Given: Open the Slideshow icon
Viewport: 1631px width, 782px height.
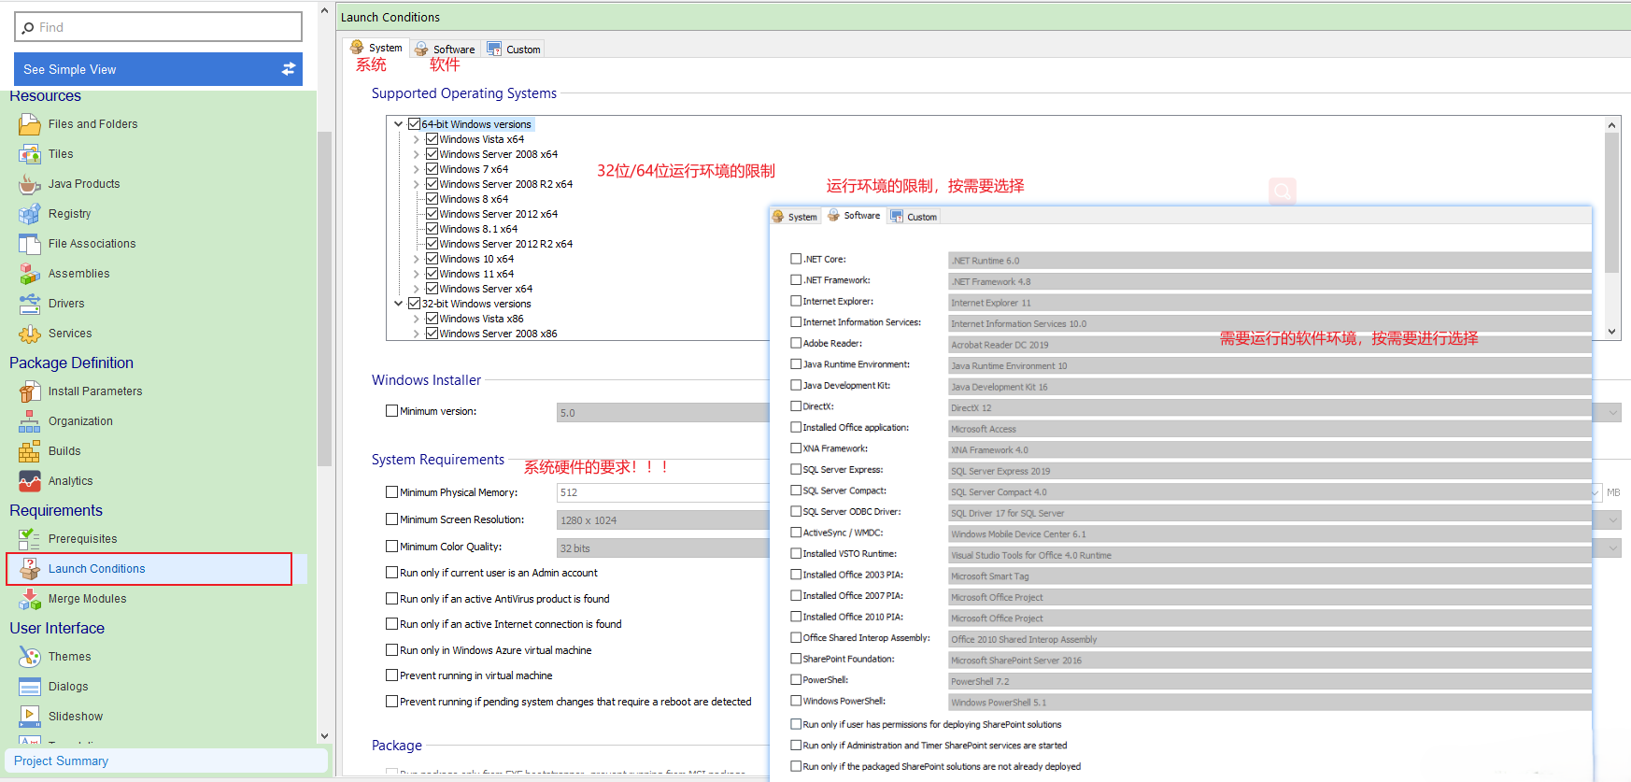Looking at the screenshot, I should point(30,717).
